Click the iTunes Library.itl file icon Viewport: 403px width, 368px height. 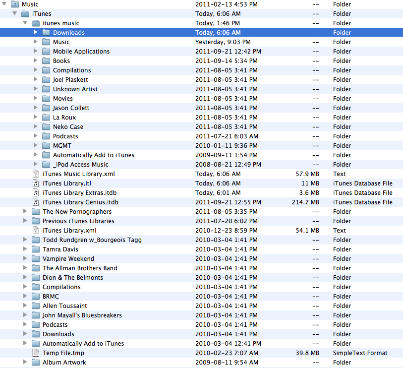pos(36,184)
